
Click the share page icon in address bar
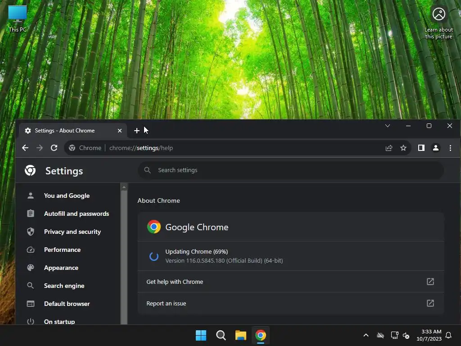(389, 148)
